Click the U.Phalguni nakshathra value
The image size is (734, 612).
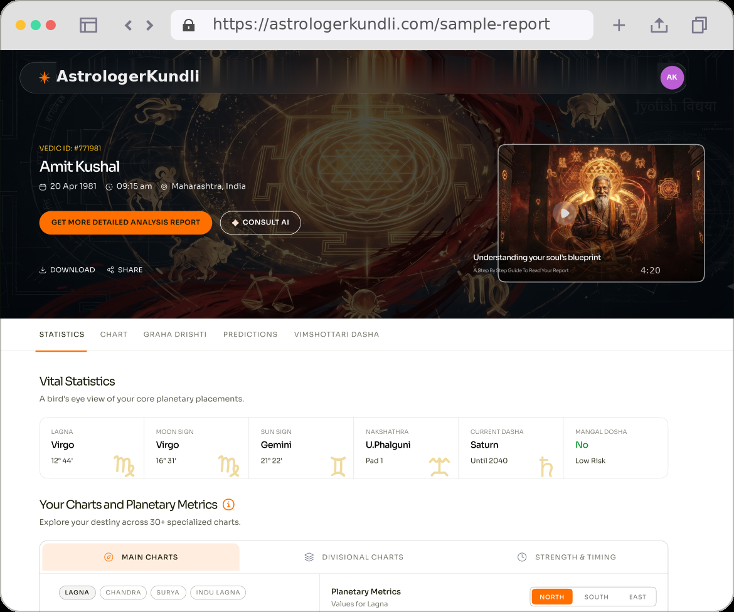point(388,445)
